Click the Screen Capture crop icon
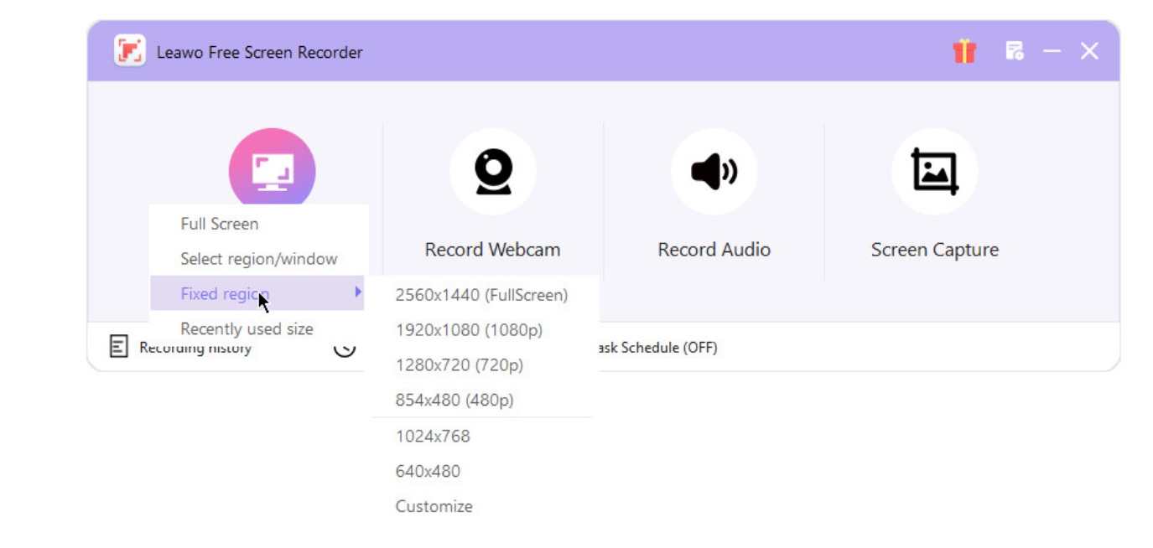1153x548 pixels. (934, 171)
